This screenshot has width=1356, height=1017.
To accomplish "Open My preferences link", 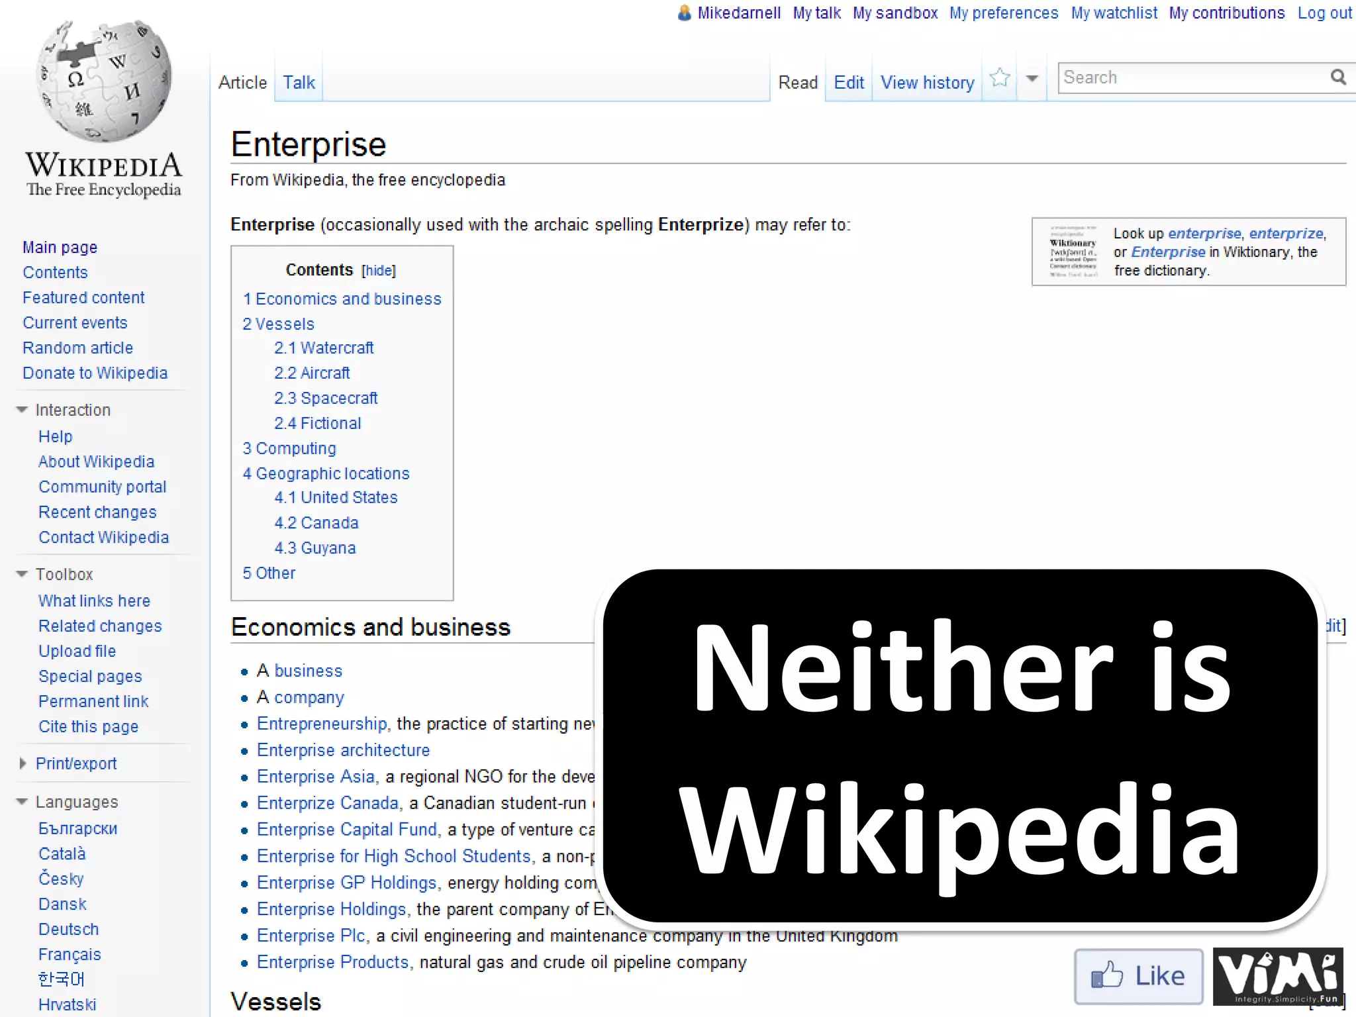I will (x=1004, y=13).
